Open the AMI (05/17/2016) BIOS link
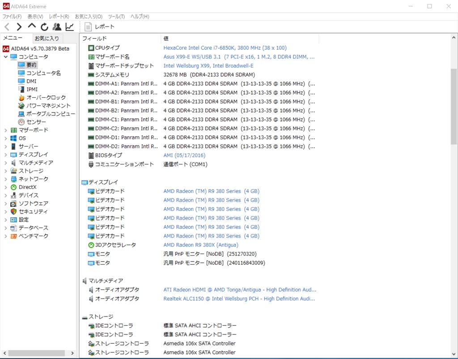Image resolution: width=458 pixels, height=359 pixels. pos(184,155)
